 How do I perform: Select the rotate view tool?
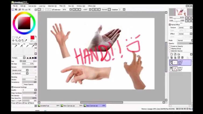tap(20, 41)
